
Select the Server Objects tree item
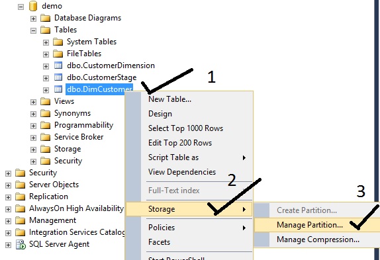pos(54,185)
